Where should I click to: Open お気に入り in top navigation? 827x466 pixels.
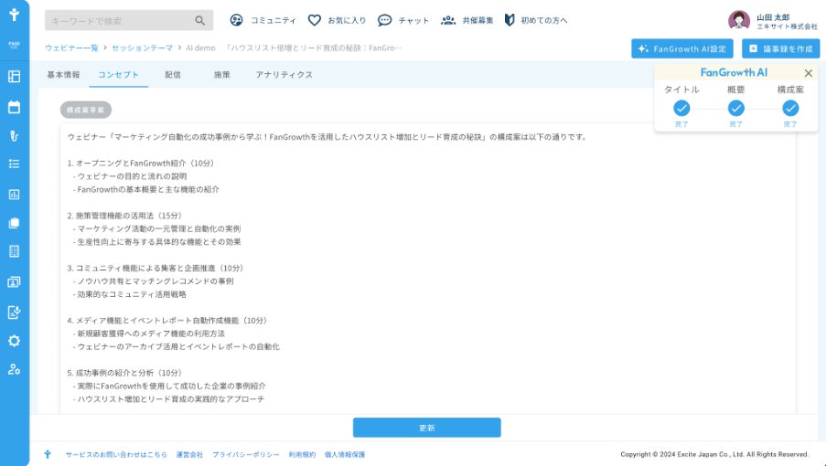(347, 20)
